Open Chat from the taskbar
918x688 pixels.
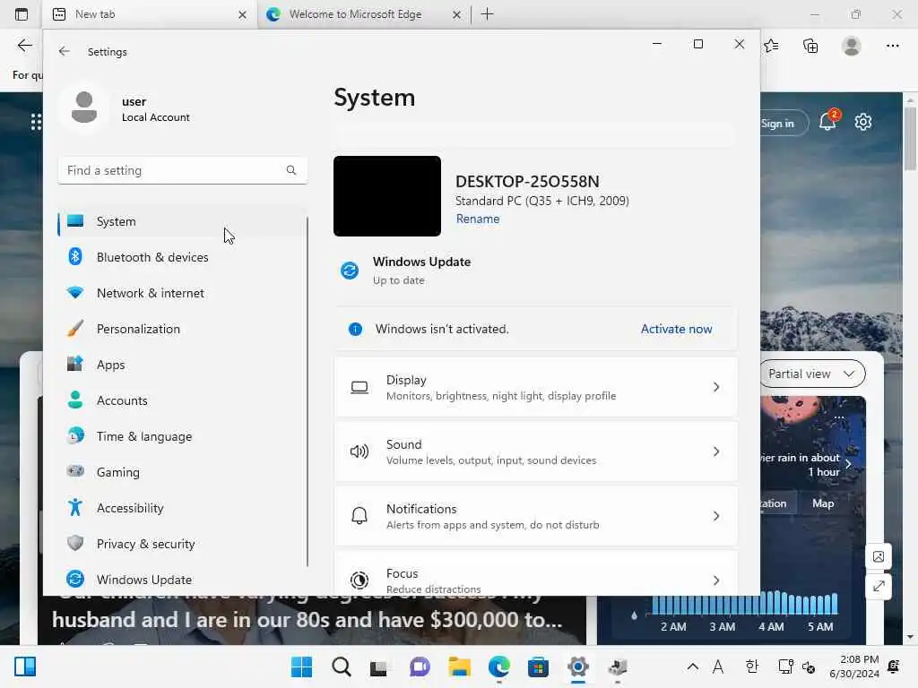tap(420, 666)
